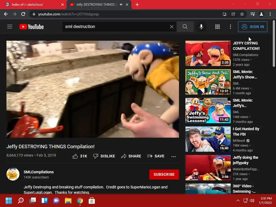Click the MrBeast FBI video thumbnail
Image resolution: width=276 pixels, height=207 pixels.
pos(208,139)
